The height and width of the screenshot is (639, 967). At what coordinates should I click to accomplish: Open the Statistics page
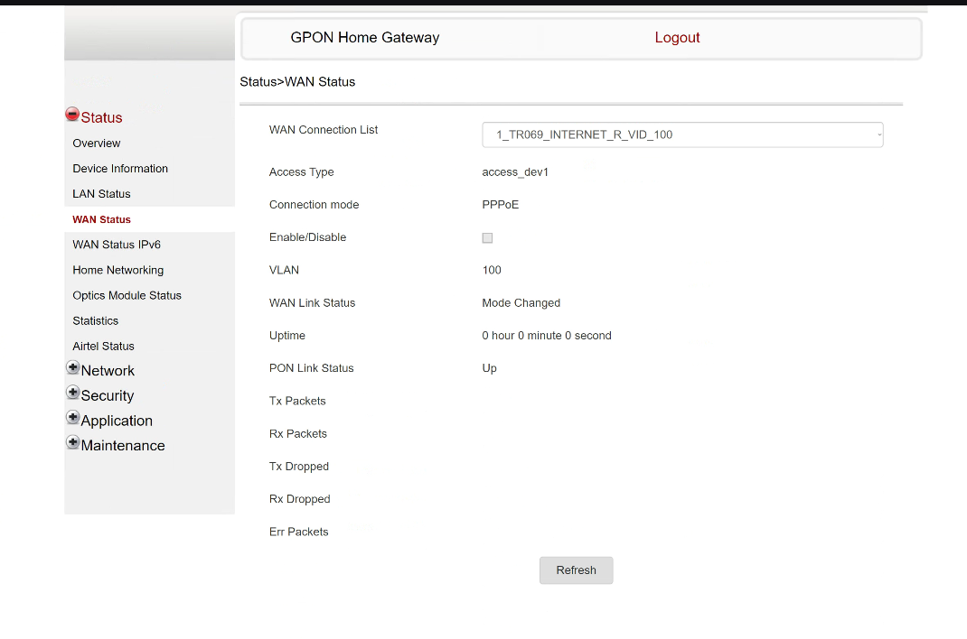click(96, 320)
